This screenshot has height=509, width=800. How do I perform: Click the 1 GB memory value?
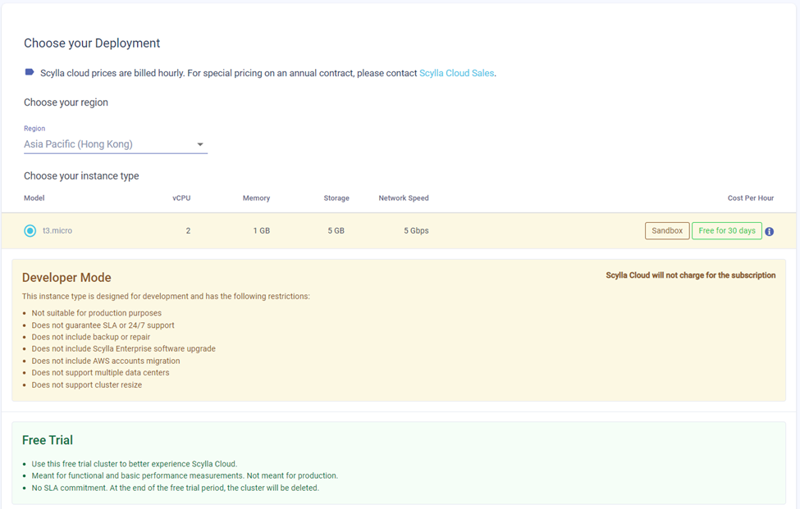(261, 231)
